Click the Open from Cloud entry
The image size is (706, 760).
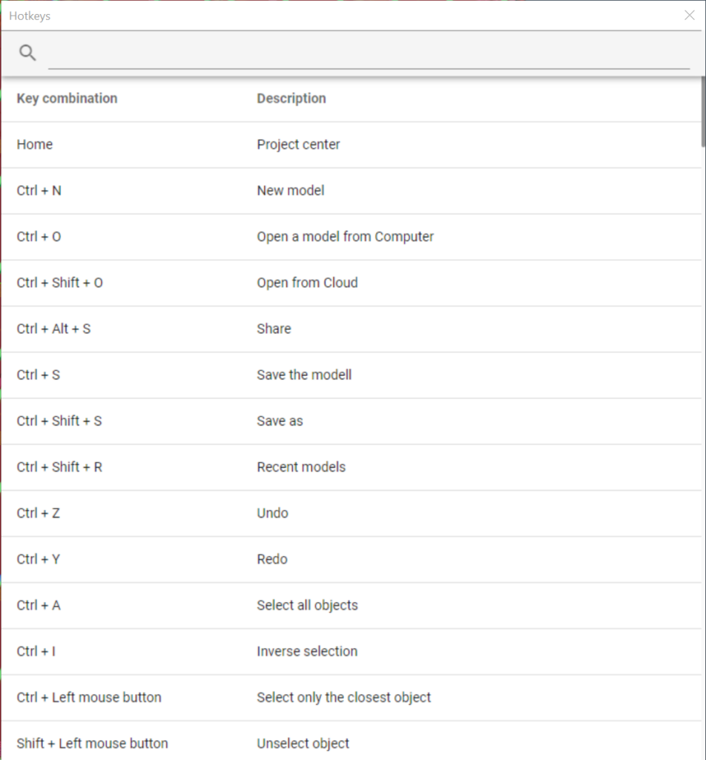[x=307, y=283]
